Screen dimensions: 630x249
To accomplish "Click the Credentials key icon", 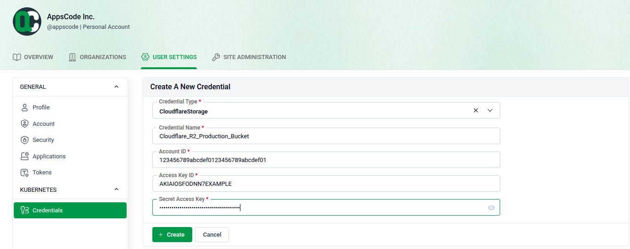I will (x=25, y=211).
